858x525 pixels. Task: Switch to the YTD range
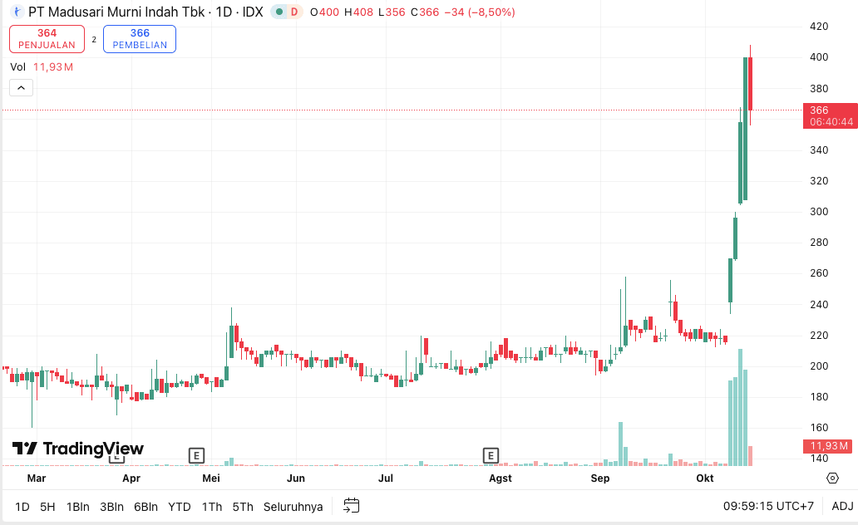point(179,507)
